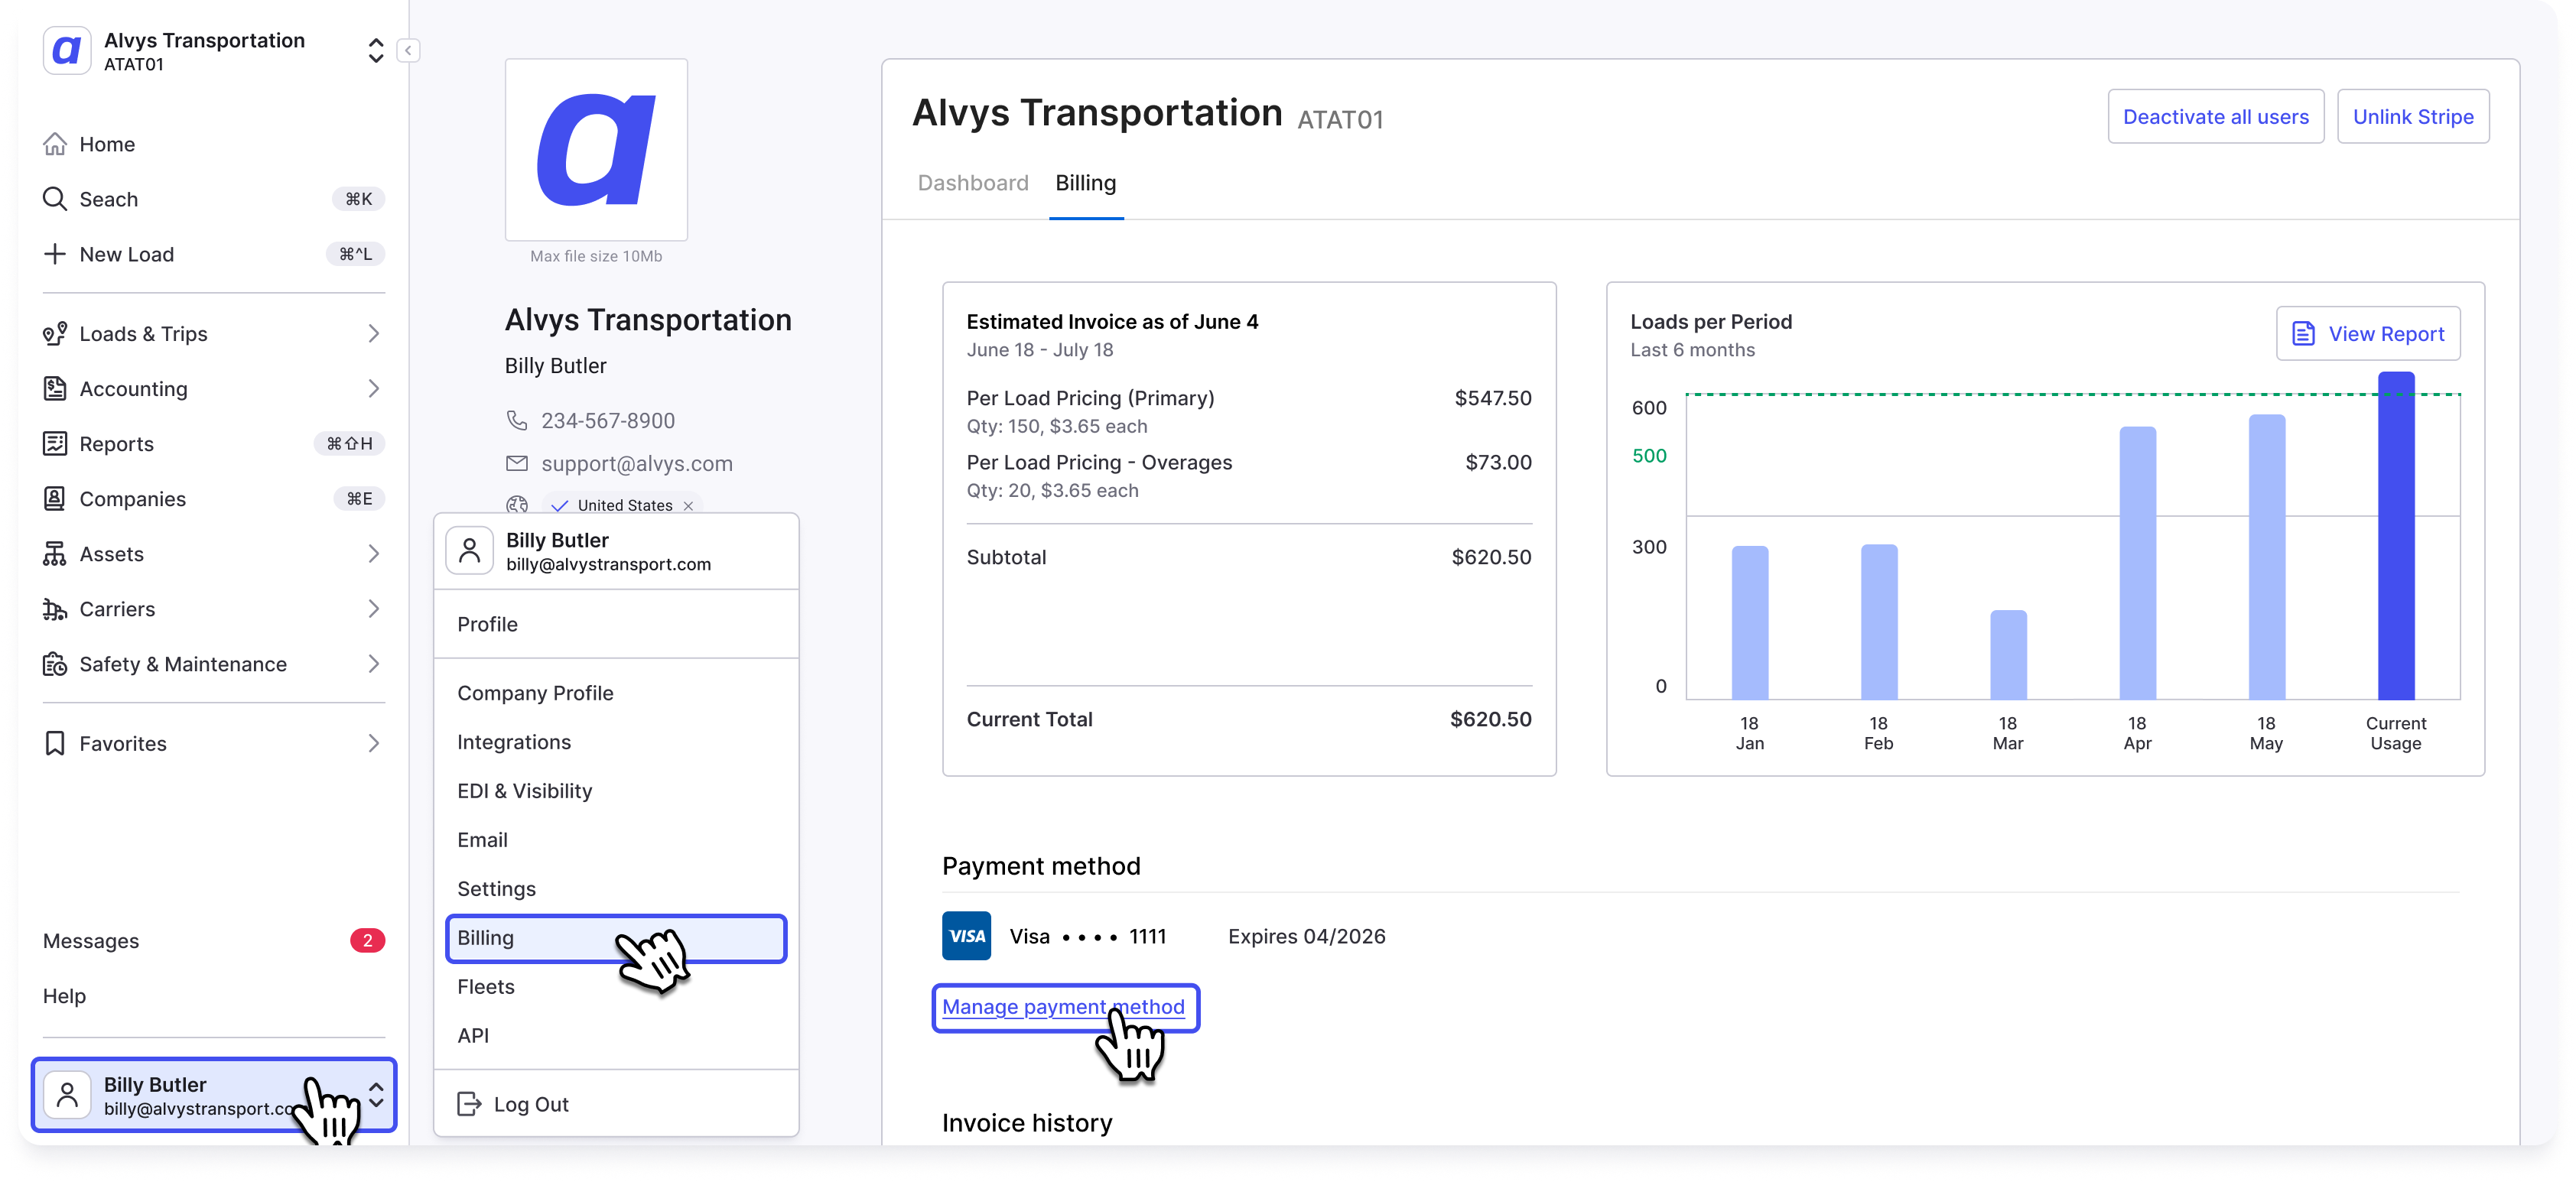Select Company Profile in the user menu
Image resolution: width=2576 pixels, height=1182 pixels.
(x=616, y=692)
